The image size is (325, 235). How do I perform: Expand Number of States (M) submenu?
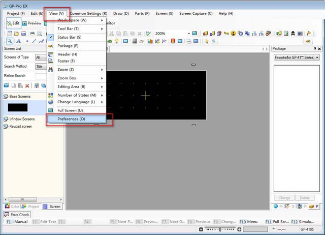pos(77,95)
